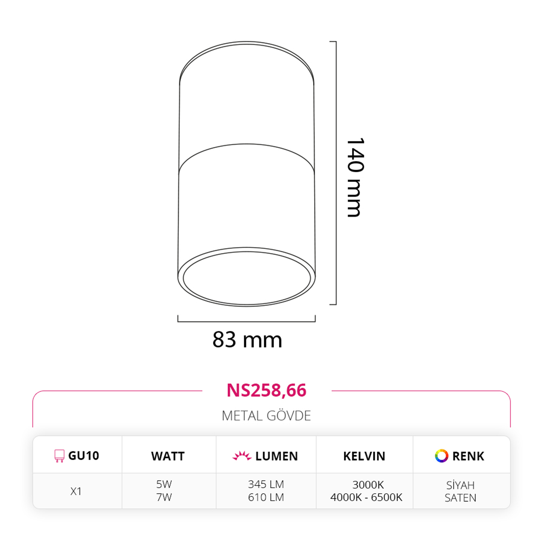Viewport: 541px width, 541px height.
Task: Click the SİYAH SATEN color value
Action: 460,491
